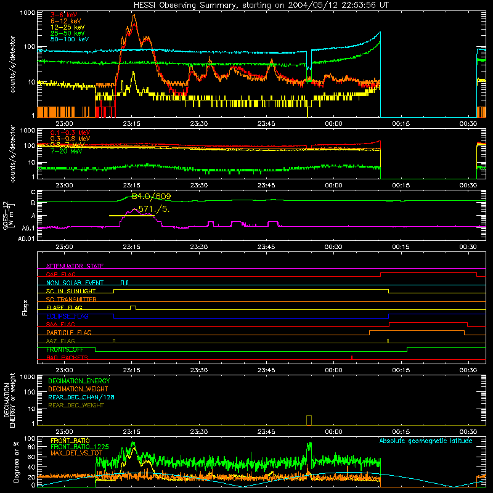Select the MAX_DET_VS_TOT legend label
The image size is (493, 493).
(76, 453)
